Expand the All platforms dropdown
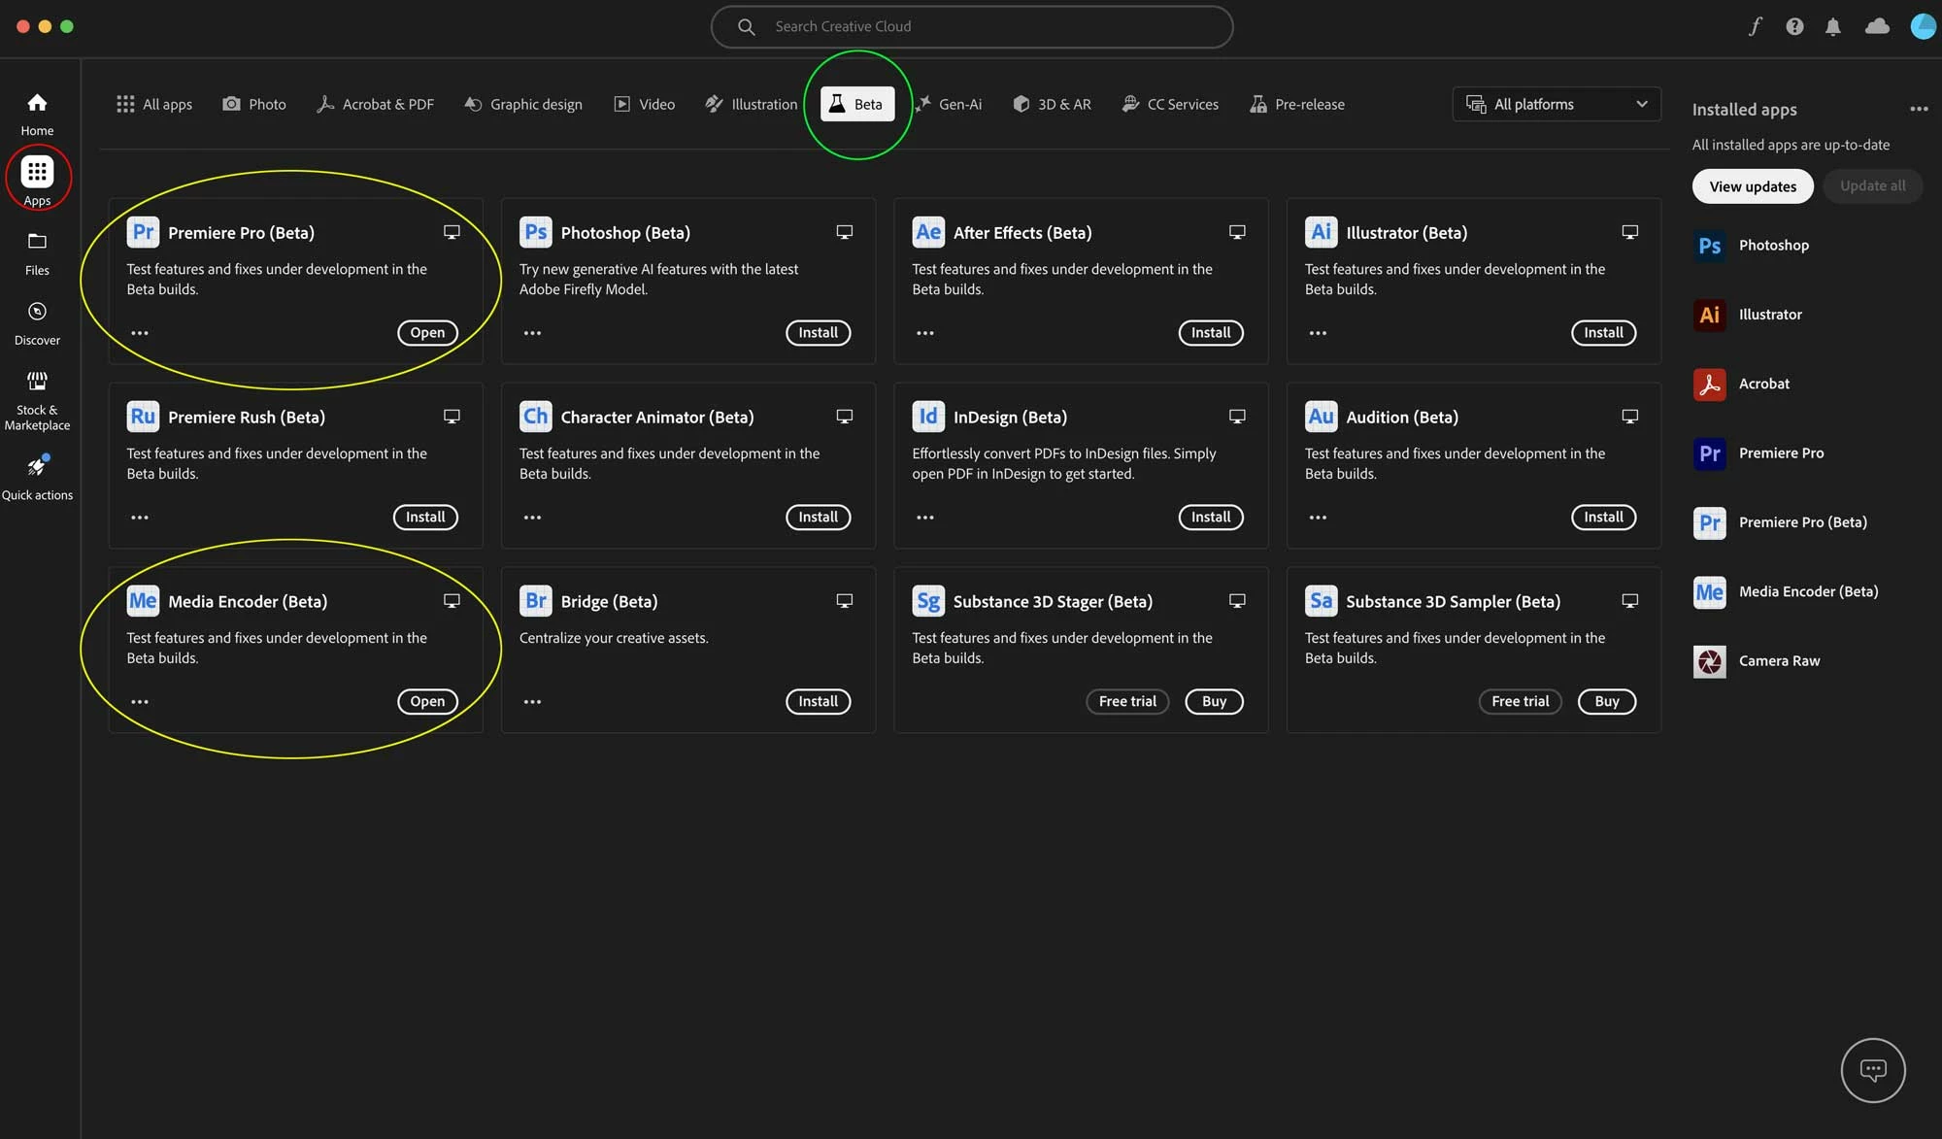Image resolution: width=1942 pixels, height=1139 pixels. 1557,104
